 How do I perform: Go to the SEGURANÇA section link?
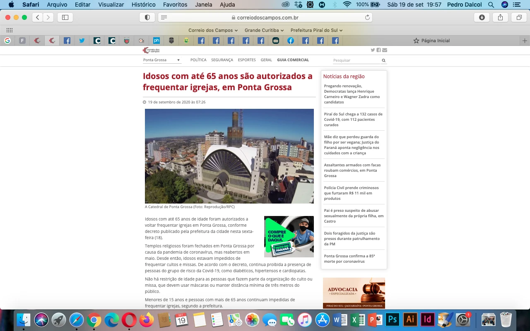pos(222,60)
